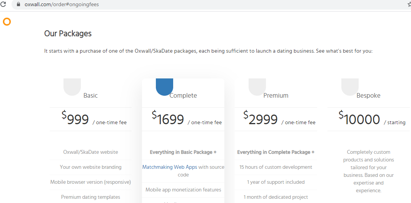
Task: Bookmark this page with the star icon
Action: [409, 5]
